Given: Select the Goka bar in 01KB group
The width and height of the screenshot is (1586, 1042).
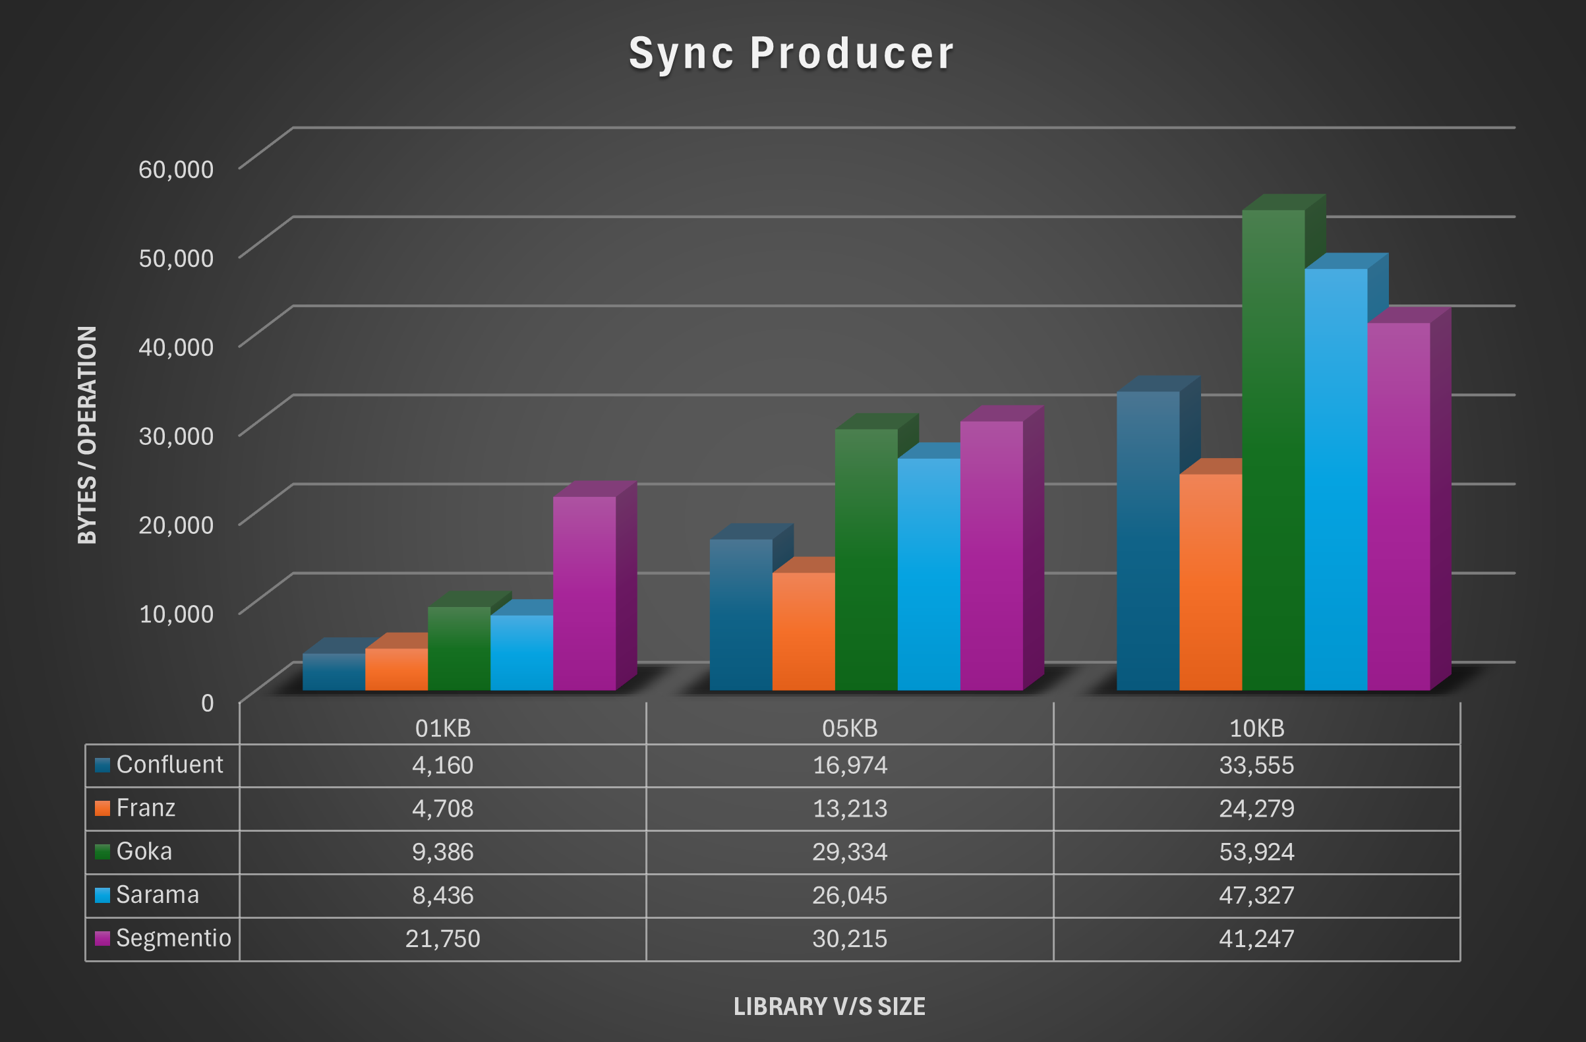Looking at the screenshot, I should (459, 649).
